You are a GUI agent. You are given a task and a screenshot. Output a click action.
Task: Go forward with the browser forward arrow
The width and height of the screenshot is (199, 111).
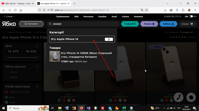(10, 10)
